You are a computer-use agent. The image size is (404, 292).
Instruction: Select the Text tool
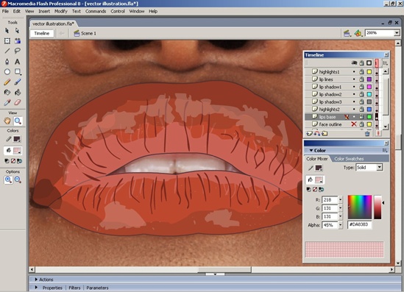pyautogui.click(x=17, y=62)
